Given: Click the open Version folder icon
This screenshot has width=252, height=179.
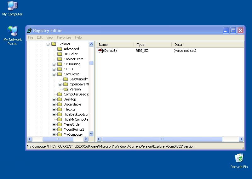Looking at the screenshot, I should 66,89.
